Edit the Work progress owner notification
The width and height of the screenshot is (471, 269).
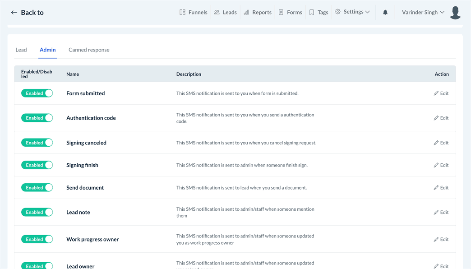pos(441,239)
